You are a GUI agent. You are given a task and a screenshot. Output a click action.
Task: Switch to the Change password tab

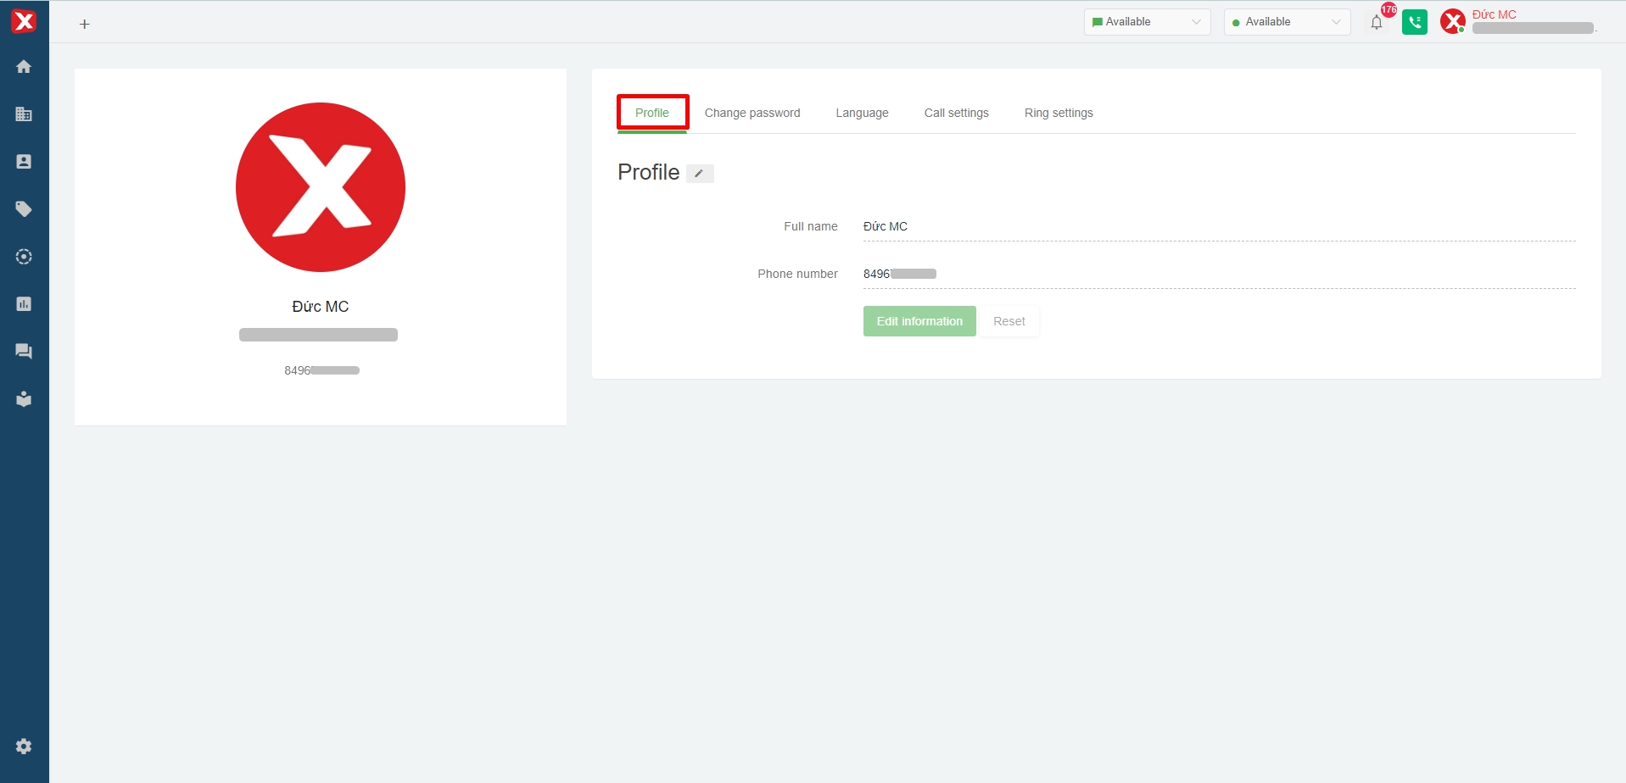752,113
